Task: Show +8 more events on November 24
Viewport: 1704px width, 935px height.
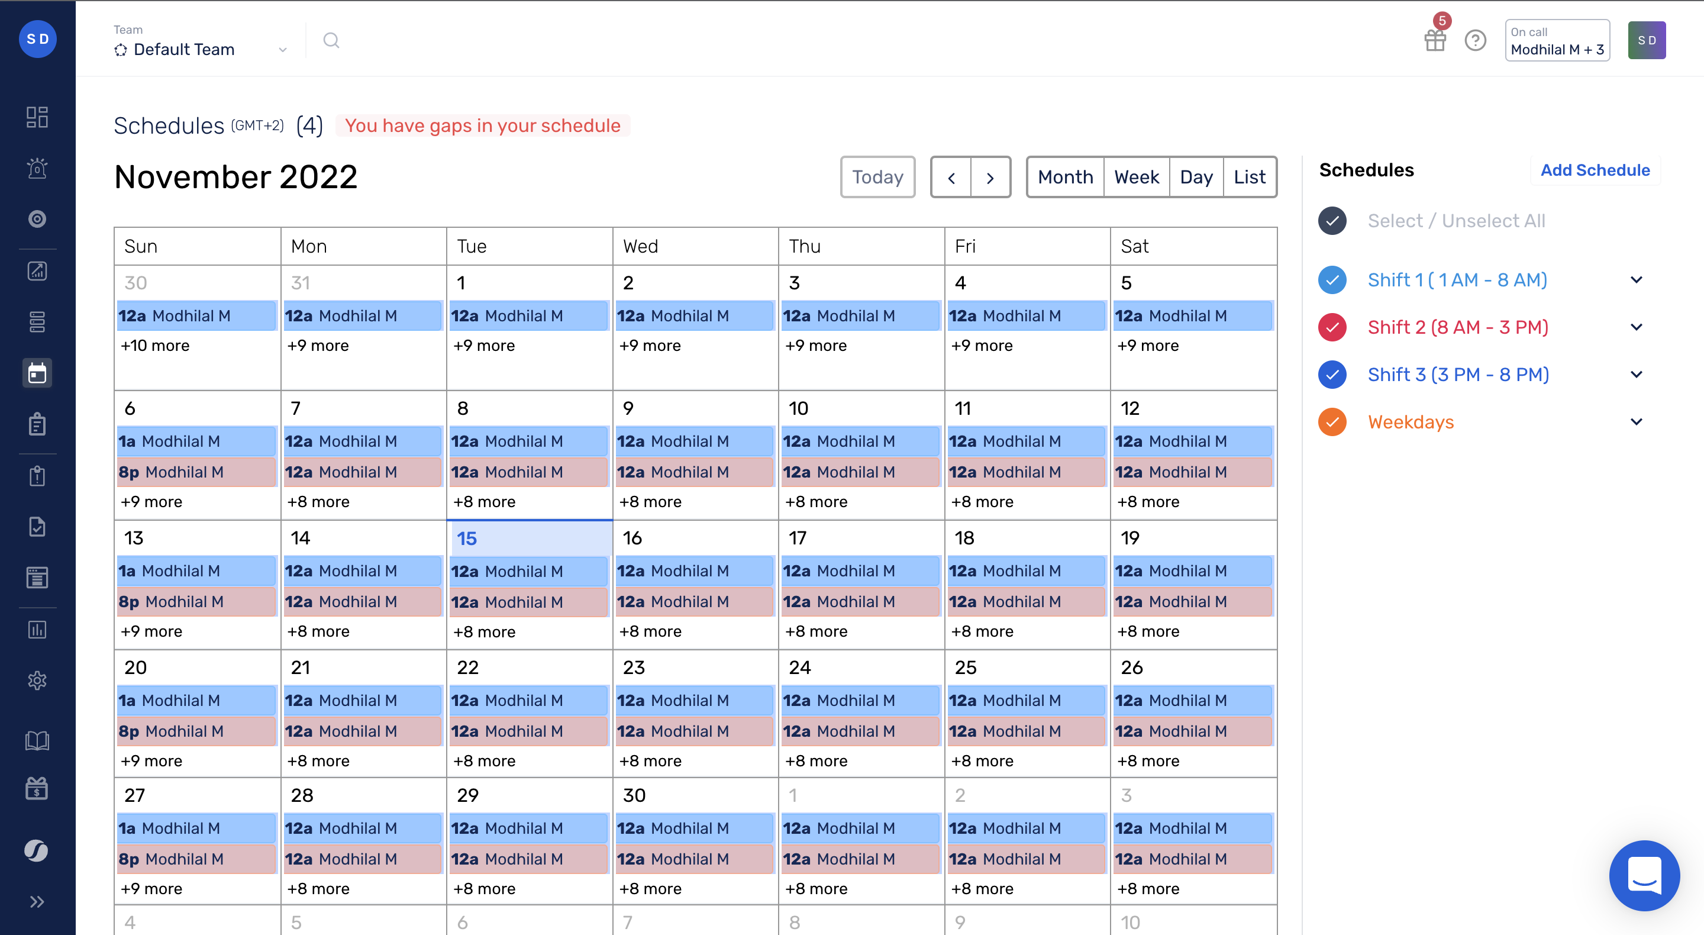Action: (816, 761)
